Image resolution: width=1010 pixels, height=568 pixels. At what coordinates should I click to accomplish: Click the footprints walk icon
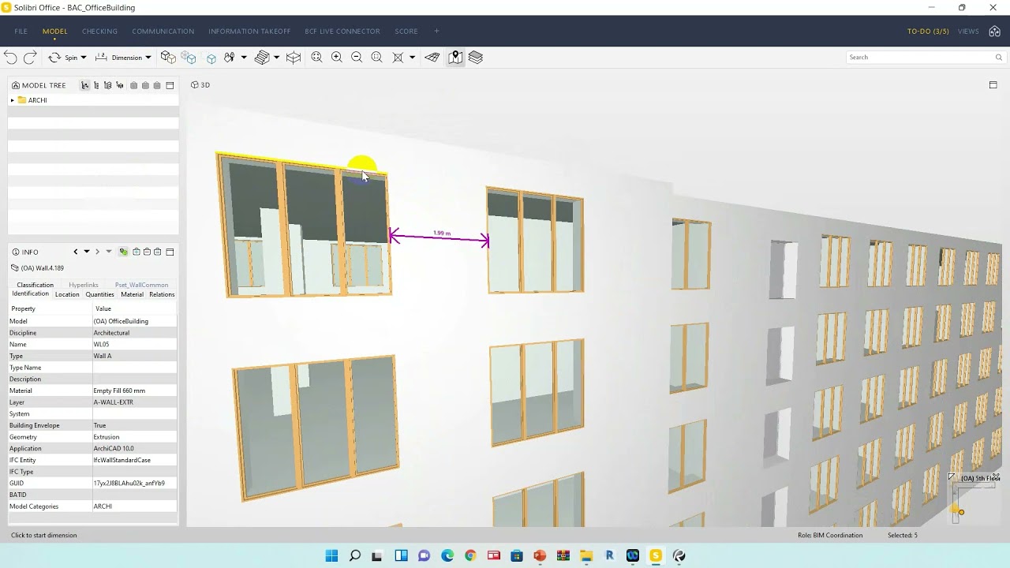pos(230,58)
